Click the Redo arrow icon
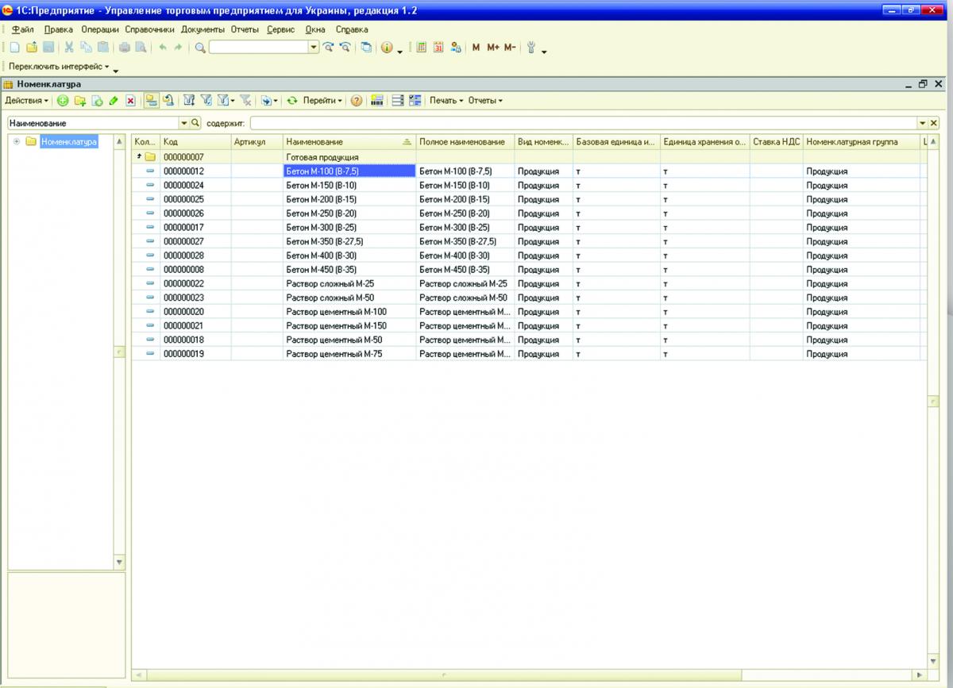 pyautogui.click(x=178, y=48)
